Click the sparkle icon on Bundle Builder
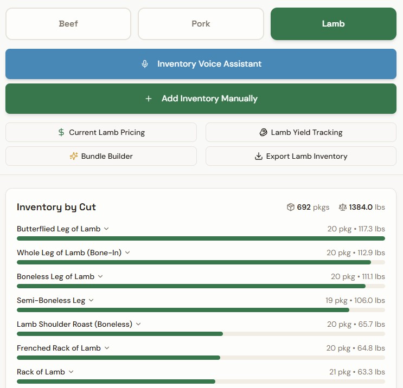Image resolution: width=403 pixels, height=388 pixels. coord(74,156)
